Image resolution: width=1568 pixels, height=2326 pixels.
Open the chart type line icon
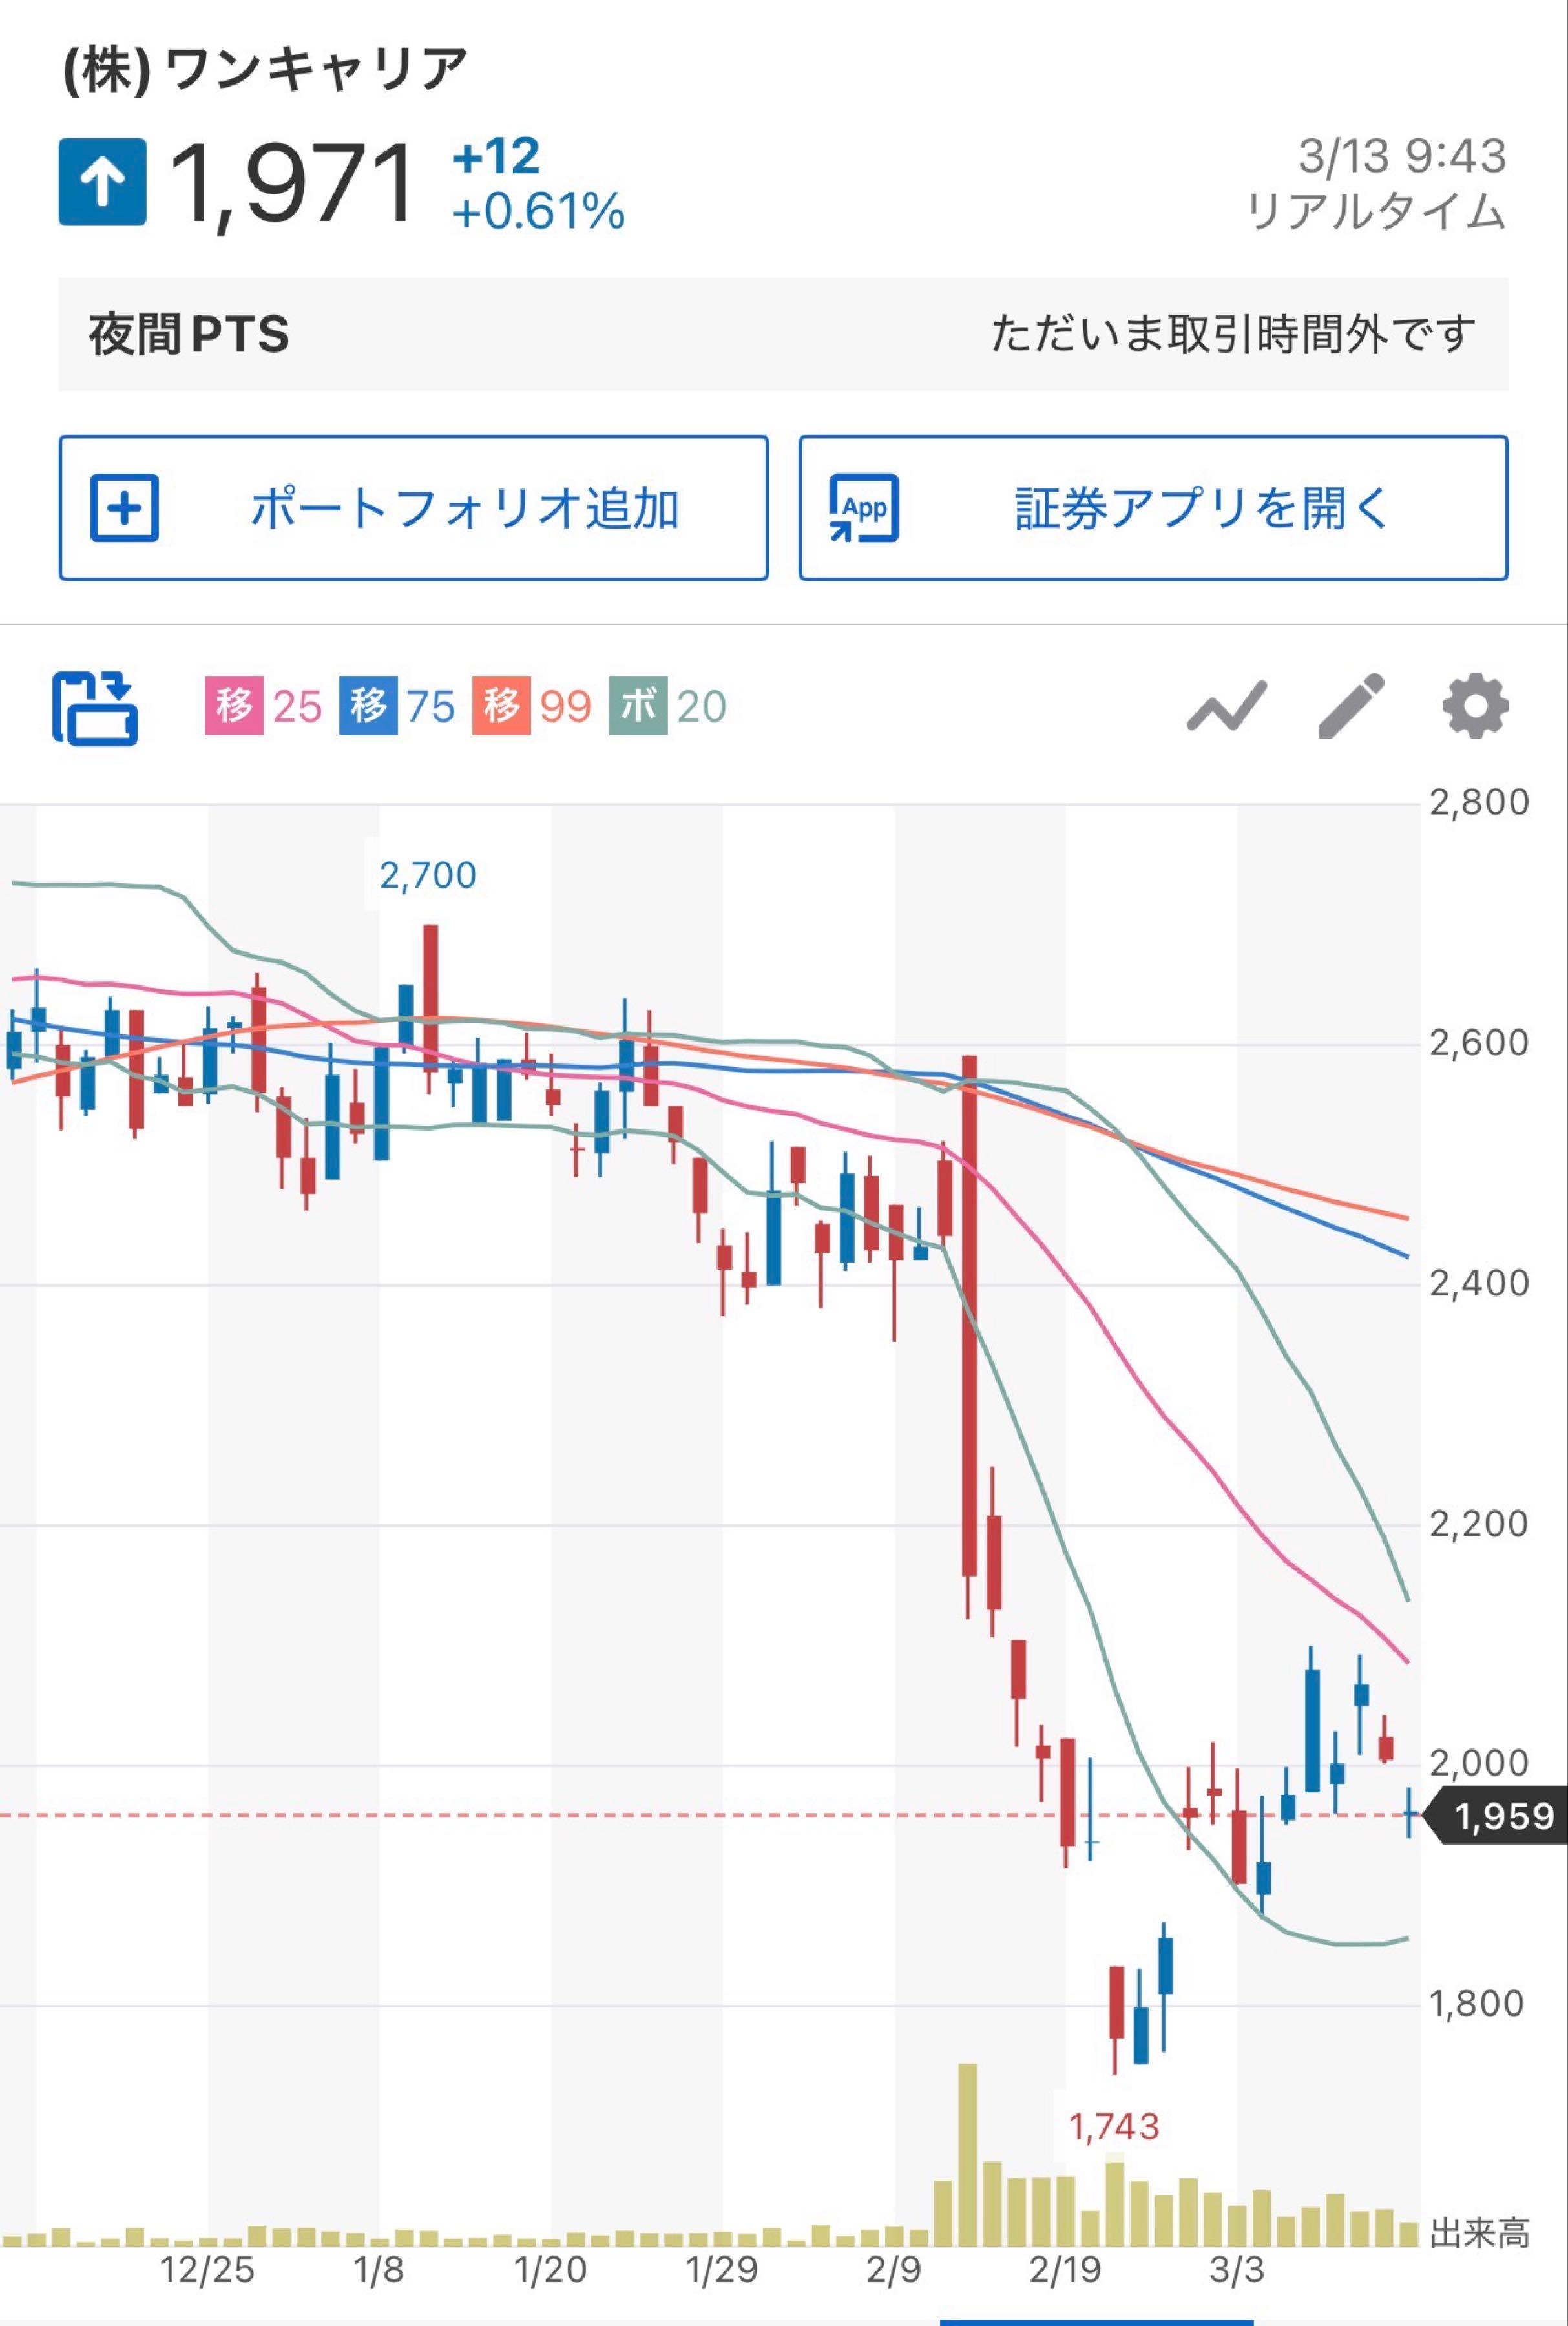point(1226,707)
